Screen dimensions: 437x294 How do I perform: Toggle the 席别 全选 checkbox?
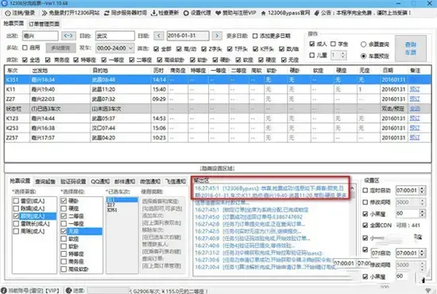25,60
